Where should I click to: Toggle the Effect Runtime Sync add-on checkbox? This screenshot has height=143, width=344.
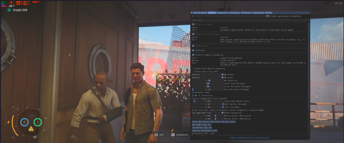click(196, 34)
